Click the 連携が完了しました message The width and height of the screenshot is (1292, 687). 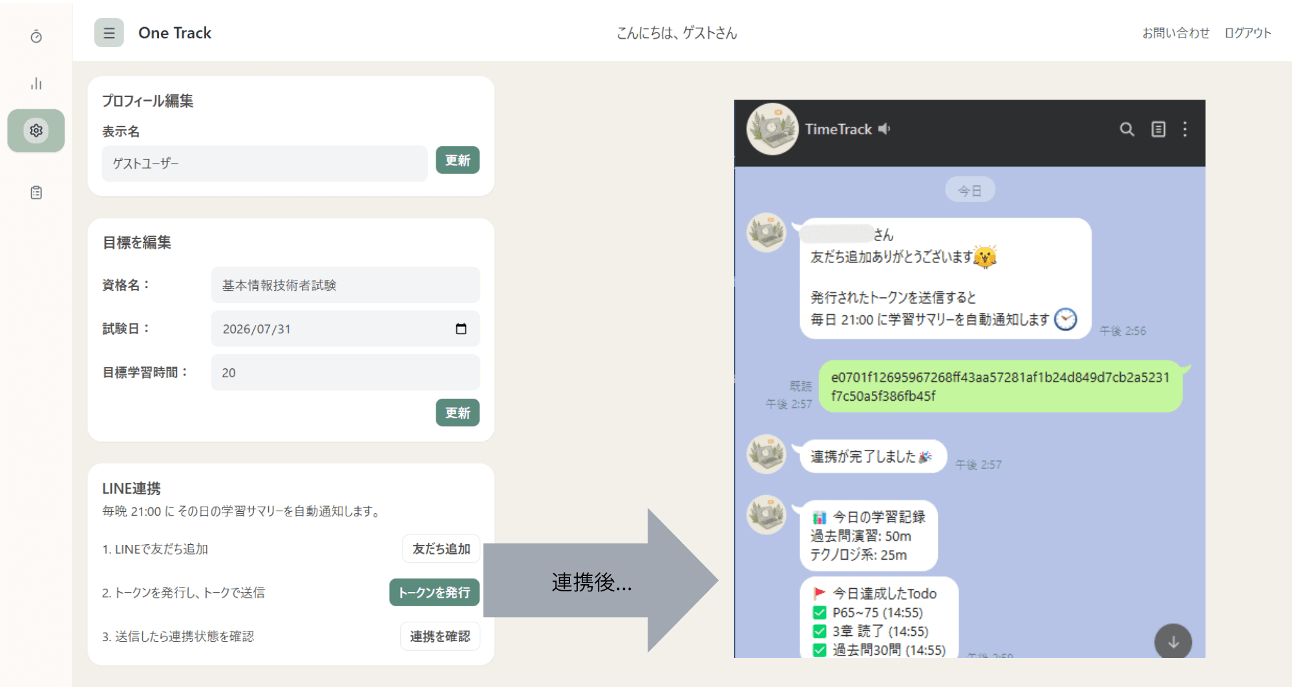[873, 456]
